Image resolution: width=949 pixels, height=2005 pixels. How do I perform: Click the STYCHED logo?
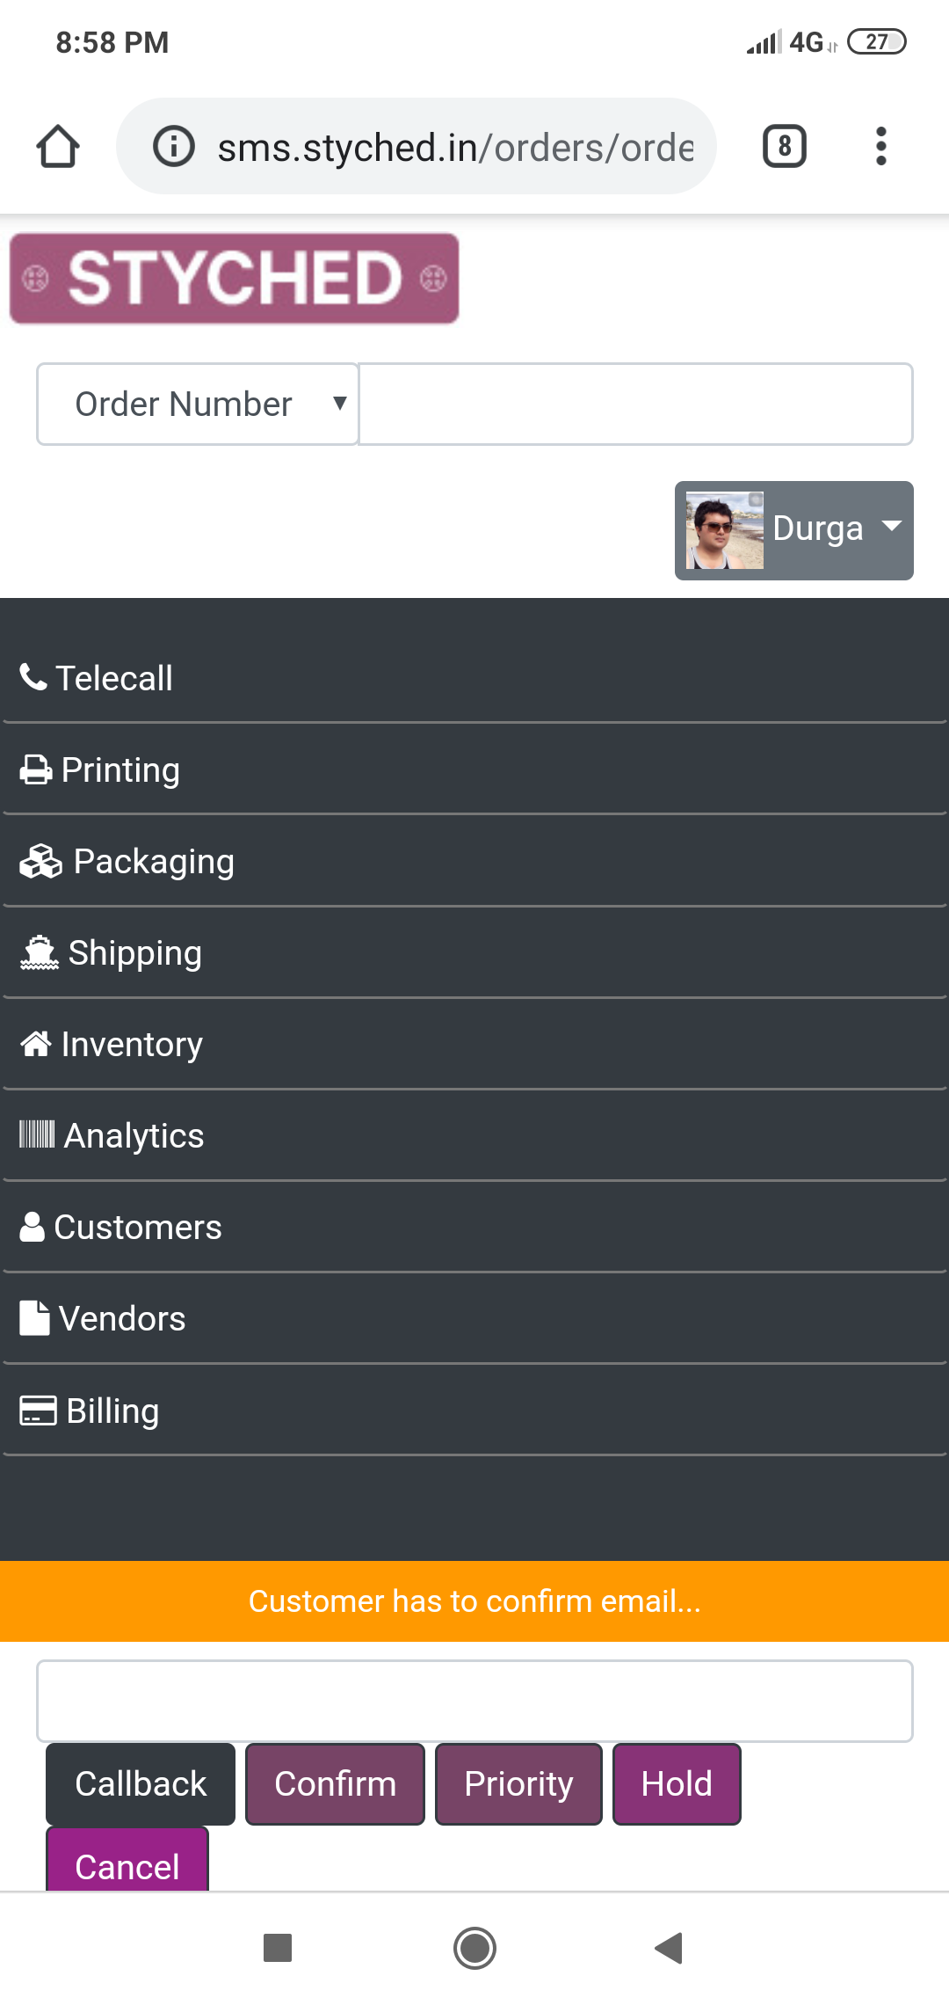pyautogui.click(x=234, y=278)
